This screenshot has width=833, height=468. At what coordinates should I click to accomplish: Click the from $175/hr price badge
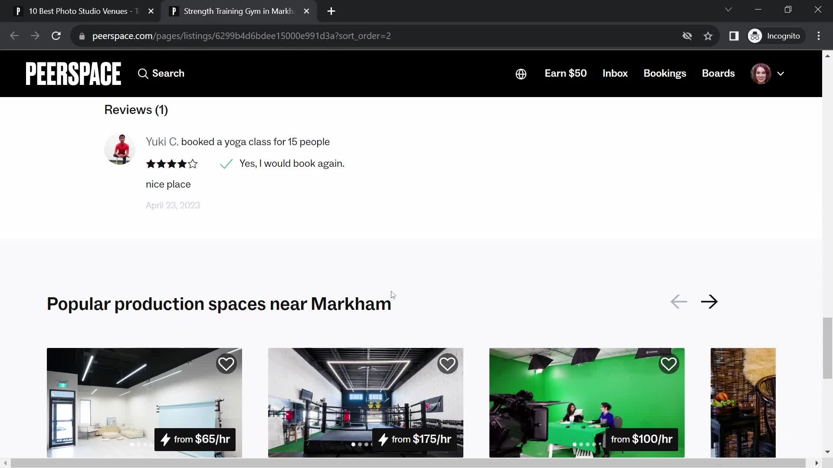point(414,439)
